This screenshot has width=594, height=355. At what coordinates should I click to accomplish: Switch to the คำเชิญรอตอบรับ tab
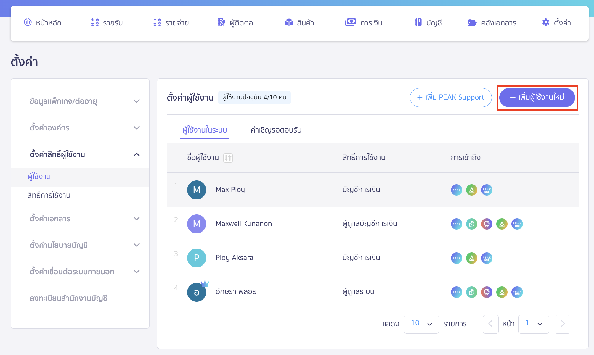click(x=276, y=130)
